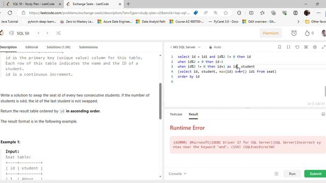The image size is (326, 183).
Task: Open the Description tab
Action: (x=8, y=47)
